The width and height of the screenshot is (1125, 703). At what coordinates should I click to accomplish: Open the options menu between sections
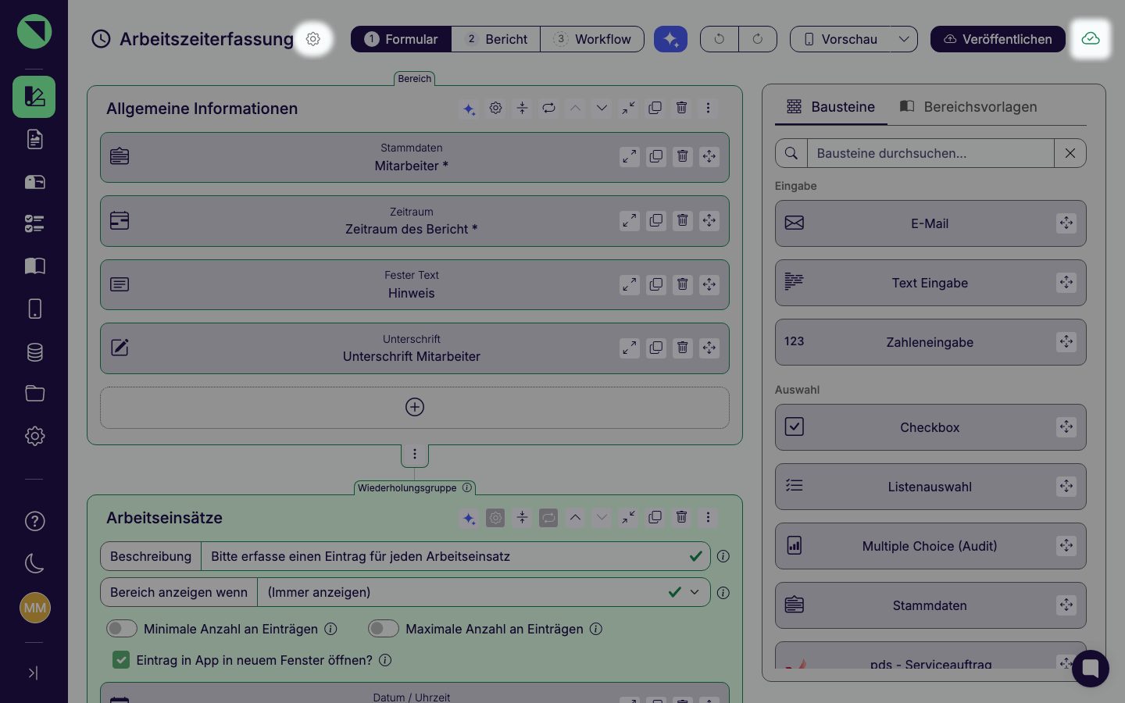point(415,454)
